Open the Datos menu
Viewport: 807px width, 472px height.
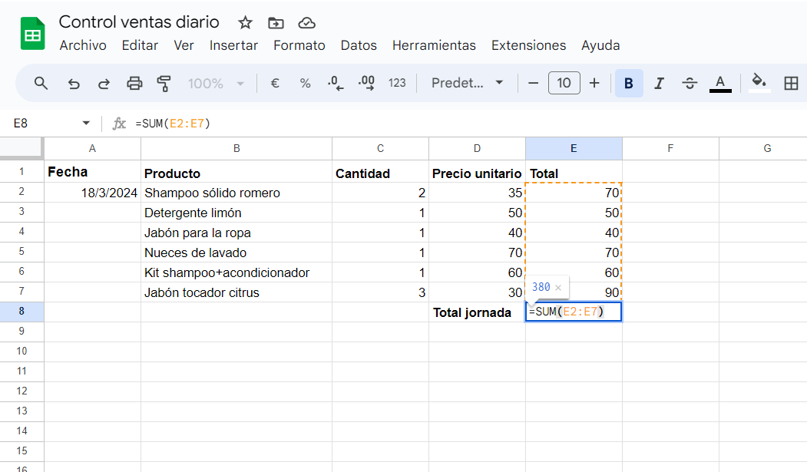(359, 45)
